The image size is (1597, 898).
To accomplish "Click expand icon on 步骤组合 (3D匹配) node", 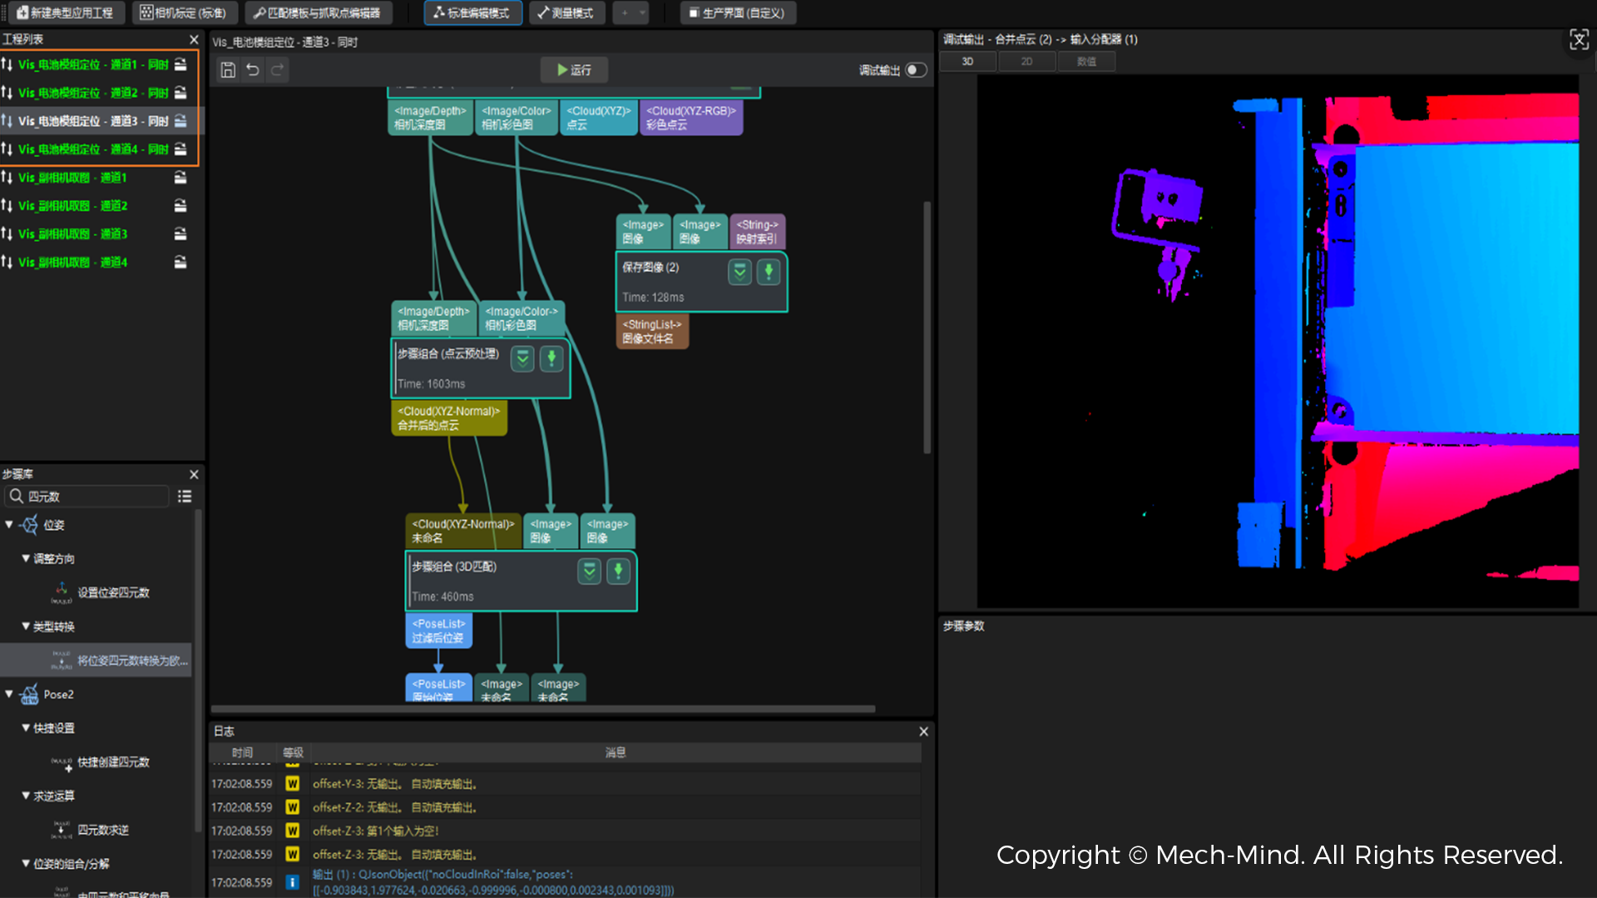I will coord(589,571).
